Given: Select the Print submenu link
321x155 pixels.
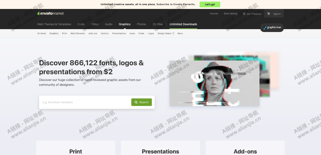Looking at the screenshot, I should coord(65,34).
